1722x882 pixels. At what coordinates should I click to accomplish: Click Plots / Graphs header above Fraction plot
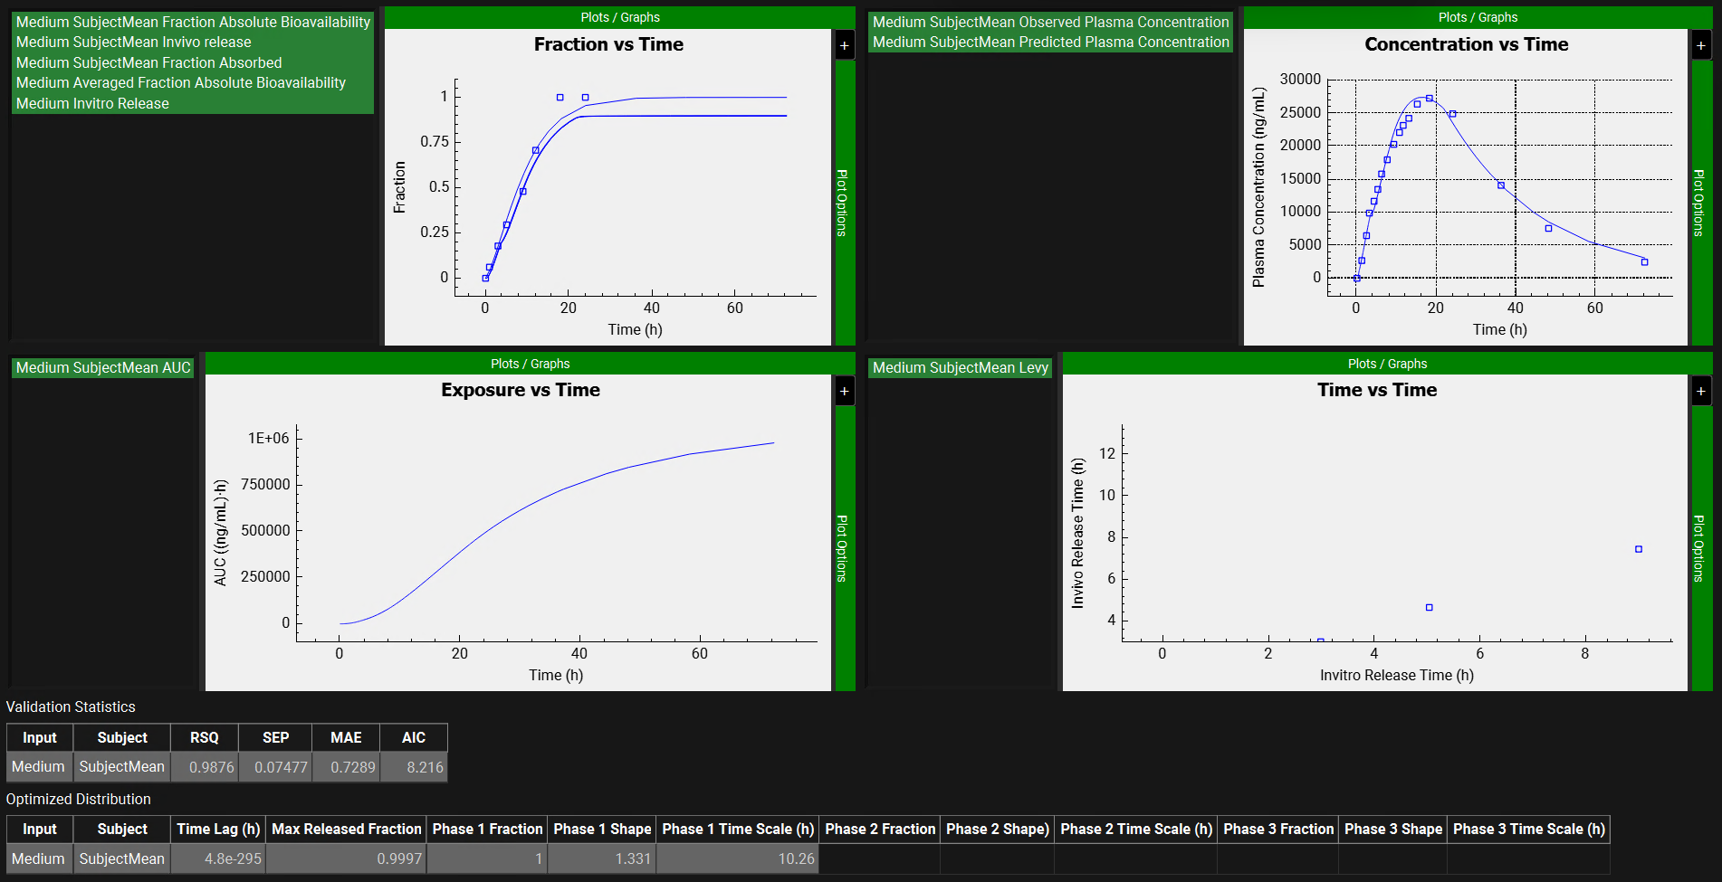(x=620, y=17)
